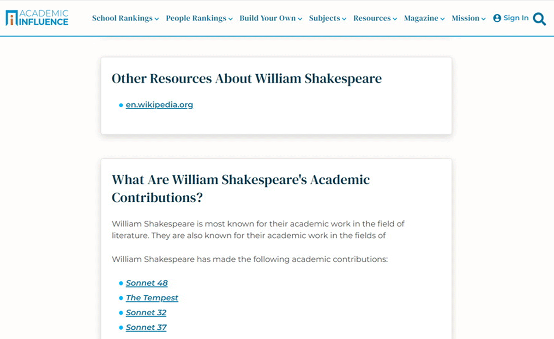Open the Sonnet 32 link
The image size is (554, 339).
point(146,312)
